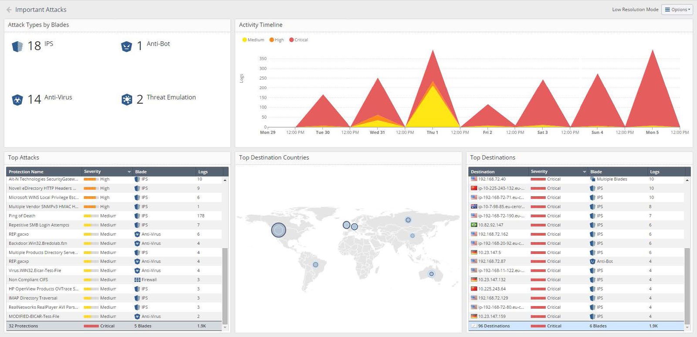Sort Top Attacks by Protection Name header
The height and width of the screenshot is (337, 697).
click(x=26, y=172)
